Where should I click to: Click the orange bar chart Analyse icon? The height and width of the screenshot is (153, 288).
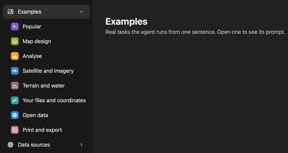[x=15, y=56]
